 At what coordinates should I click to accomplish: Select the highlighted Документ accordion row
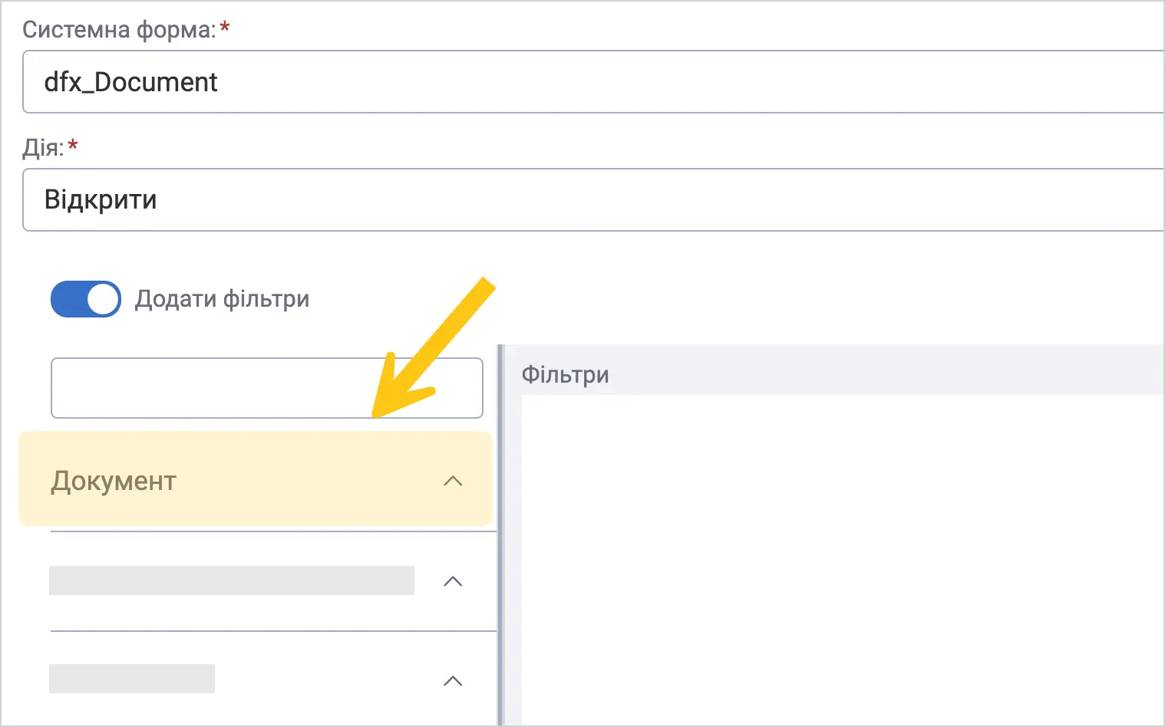pos(255,479)
